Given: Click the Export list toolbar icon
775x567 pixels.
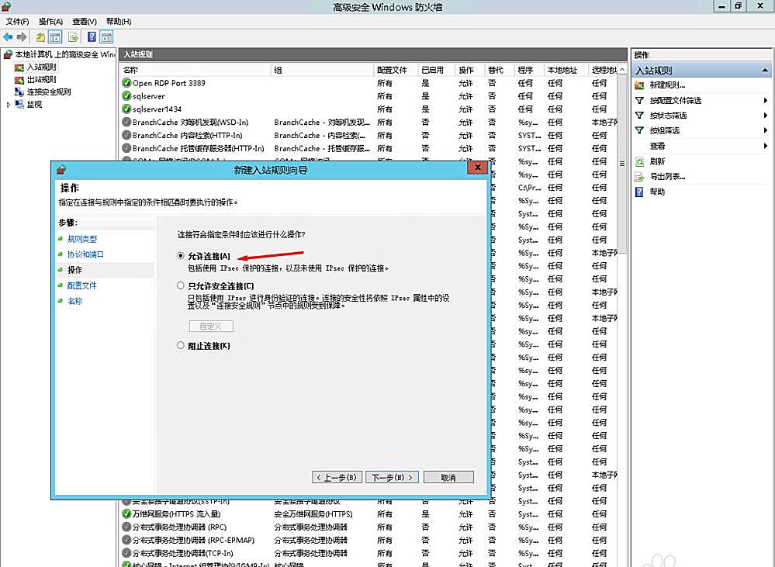Looking at the screenshot, I should coord(73,37).
